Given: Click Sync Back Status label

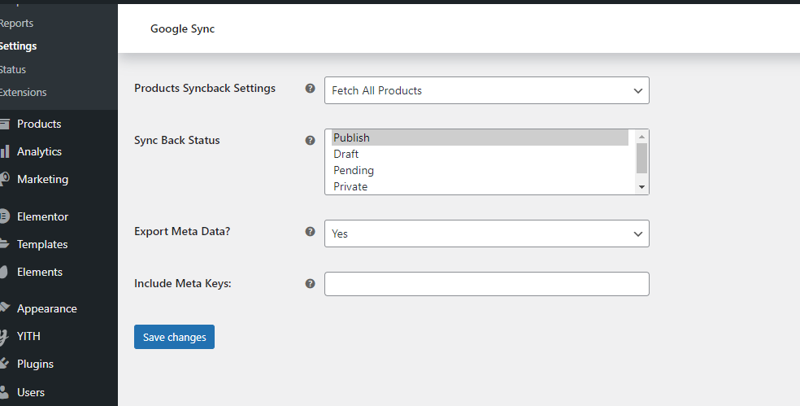Looking at the screenshot, I should [x=177, y=141].
